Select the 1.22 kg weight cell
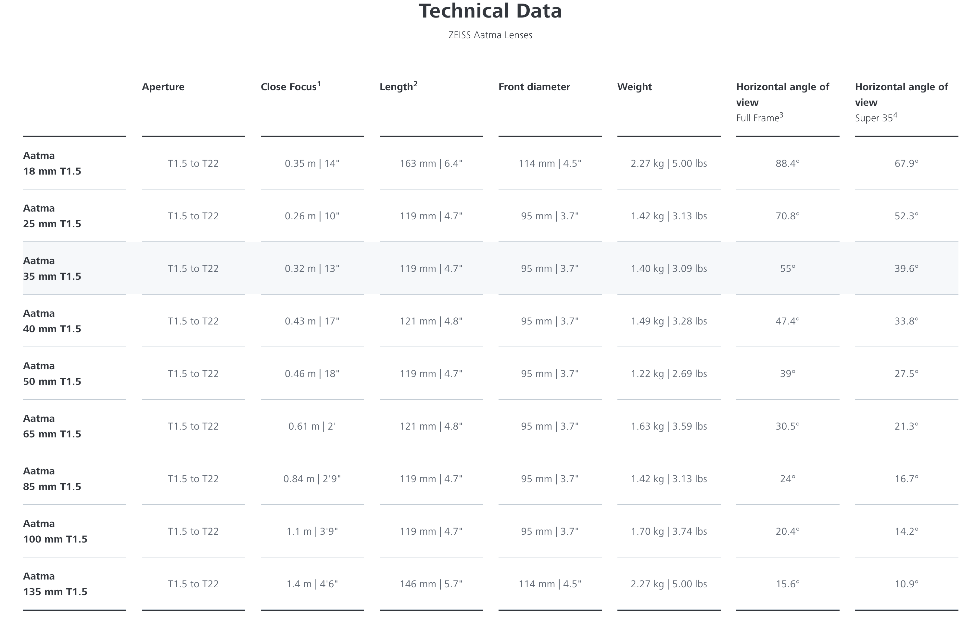Viewport: 975px width, 623px height. point(668,374)
